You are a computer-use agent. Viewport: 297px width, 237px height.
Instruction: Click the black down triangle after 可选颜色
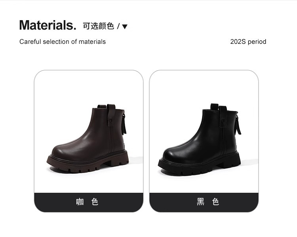click(x=125, y=26)
